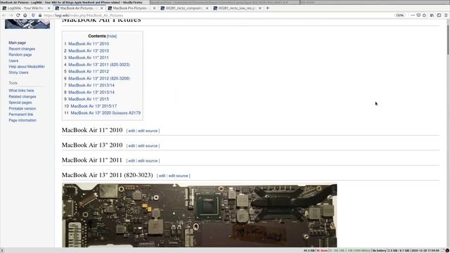
Task: Click the tray icon at status bar end
Action: click(447, 250)
